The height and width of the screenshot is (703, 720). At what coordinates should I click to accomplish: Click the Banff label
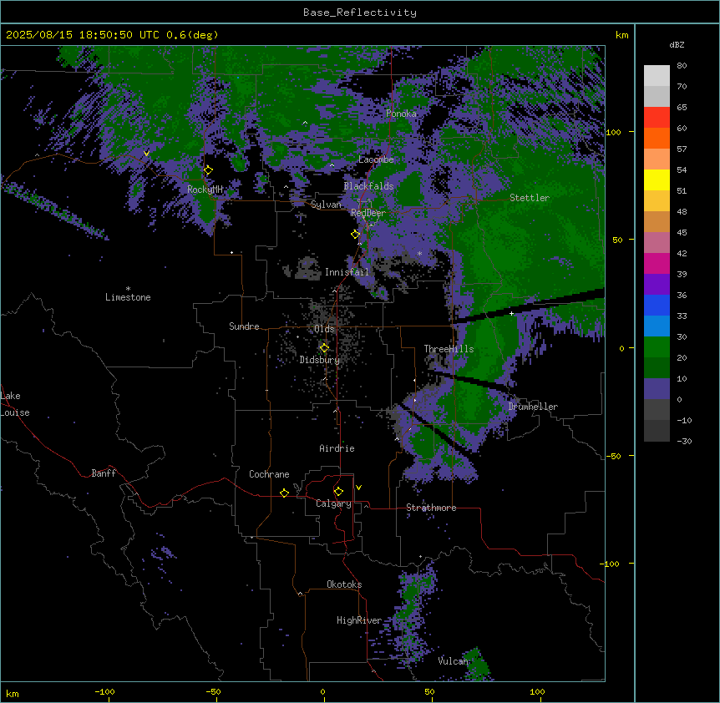(x=104, y=473)
